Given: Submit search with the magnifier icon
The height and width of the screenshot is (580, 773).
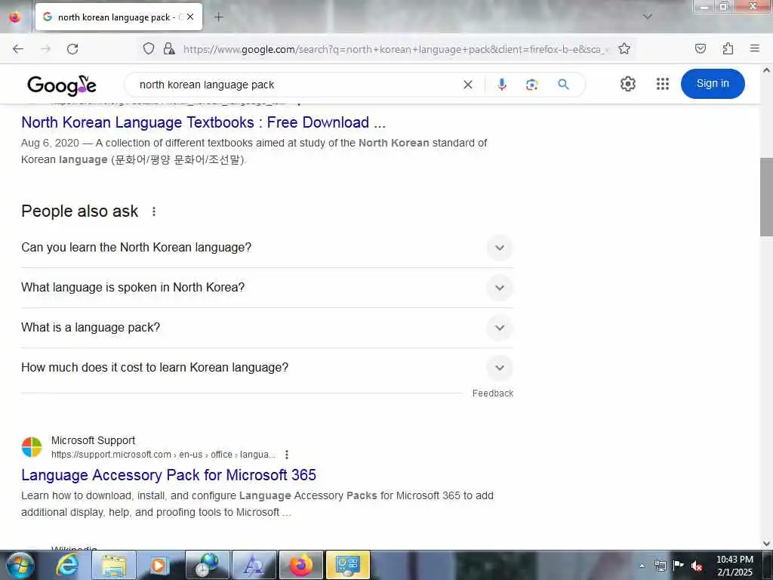Looking at the screenshot, I should point(563,85).
